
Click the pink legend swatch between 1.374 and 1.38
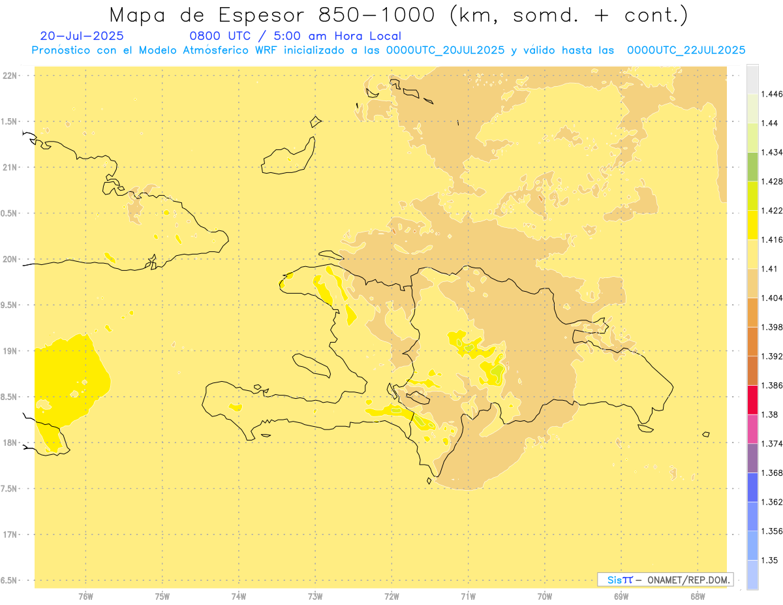pyautogui.click(x=752, y=429)
